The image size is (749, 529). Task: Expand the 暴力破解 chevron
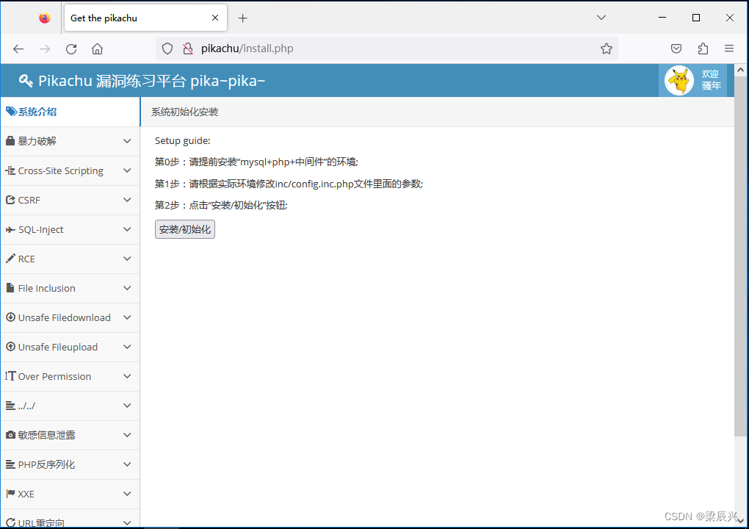127,141
